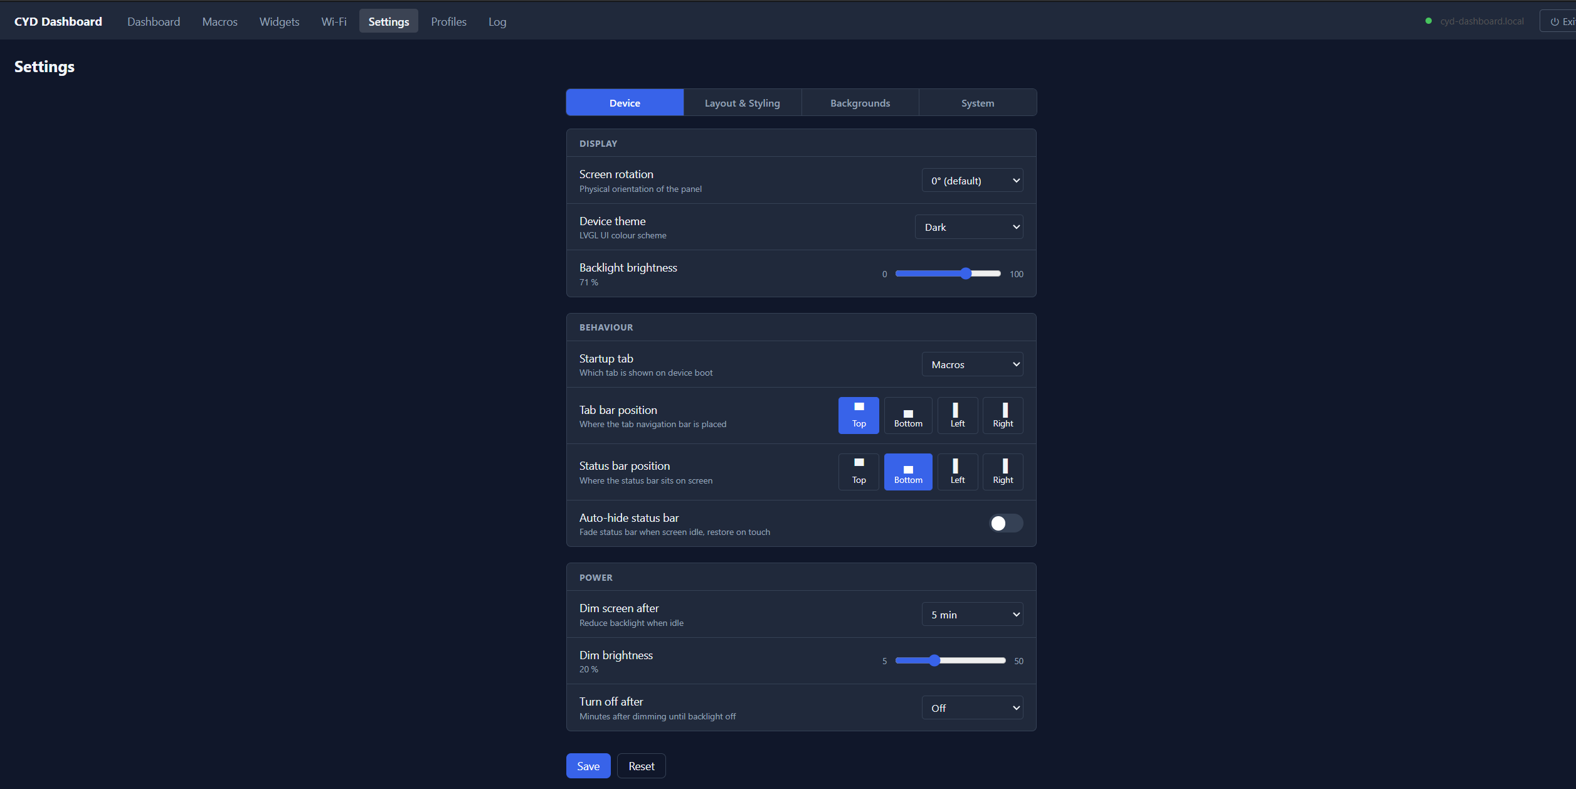
Task: Open the Startup tab dropdown
Action: click(972, 364)
